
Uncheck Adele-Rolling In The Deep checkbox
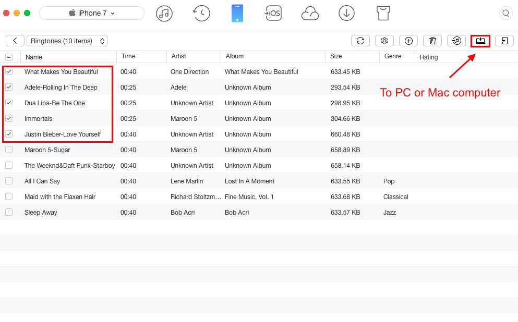(9, 87)
